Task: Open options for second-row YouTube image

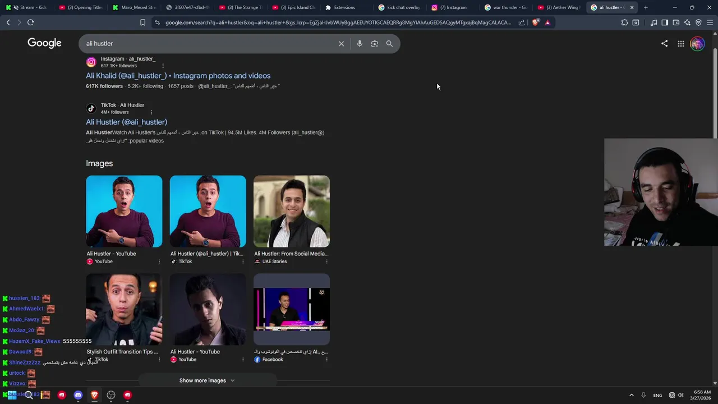Action: tap(243, 360)
